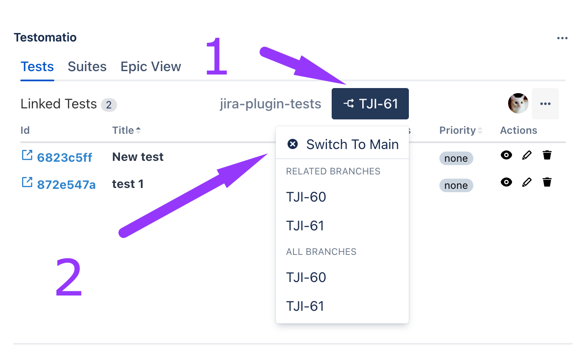
Task: Click the TJI-61 branch dropdown button
Action: pyautogui.click(x=370, y=104)
